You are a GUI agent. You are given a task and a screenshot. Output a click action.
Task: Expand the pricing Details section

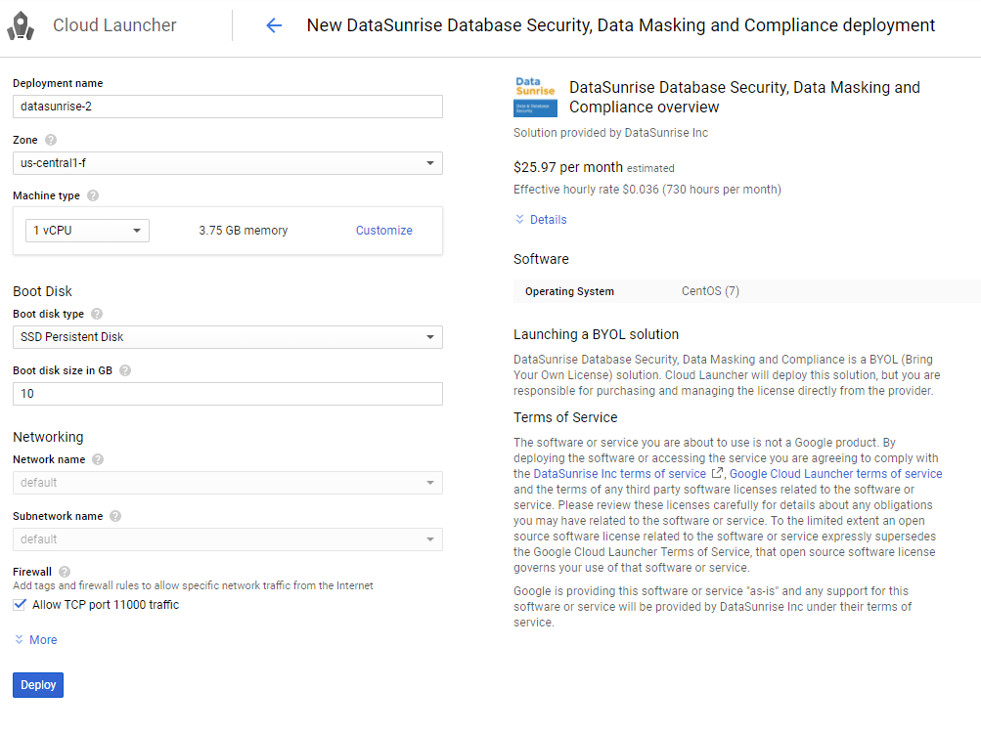(x=541, y=220)
